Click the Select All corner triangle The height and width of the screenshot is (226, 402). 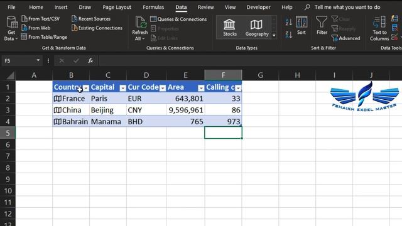(10, 75)
